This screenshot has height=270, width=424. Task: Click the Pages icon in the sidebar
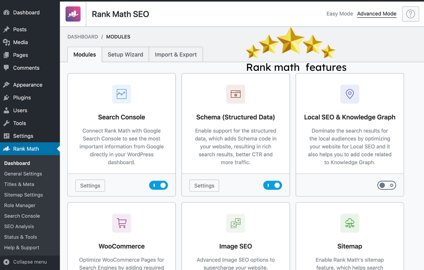click(6, 55)
